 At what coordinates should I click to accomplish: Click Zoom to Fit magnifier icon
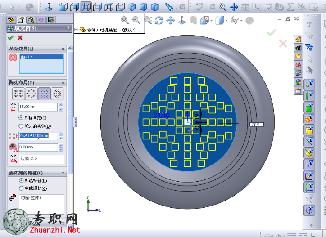pyautogui.click(x=125, y=20)
